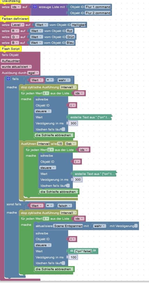Viewport: 149px width, 283px height.
Task: Edit the delay value 100 field
Action: click(73, 257)
